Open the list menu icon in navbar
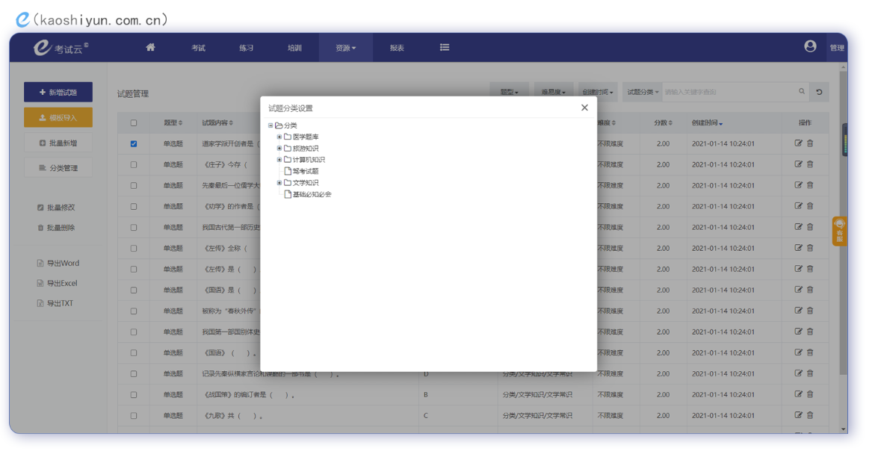 [445, 47]
